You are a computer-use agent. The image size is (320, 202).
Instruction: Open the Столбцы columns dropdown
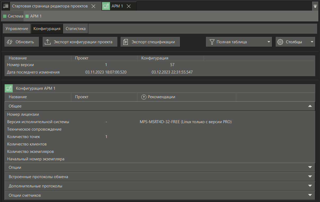click(312, 42)
